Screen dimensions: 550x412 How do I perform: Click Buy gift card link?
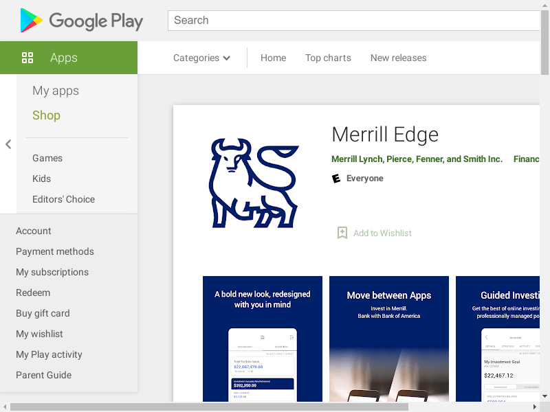[43, 313]
